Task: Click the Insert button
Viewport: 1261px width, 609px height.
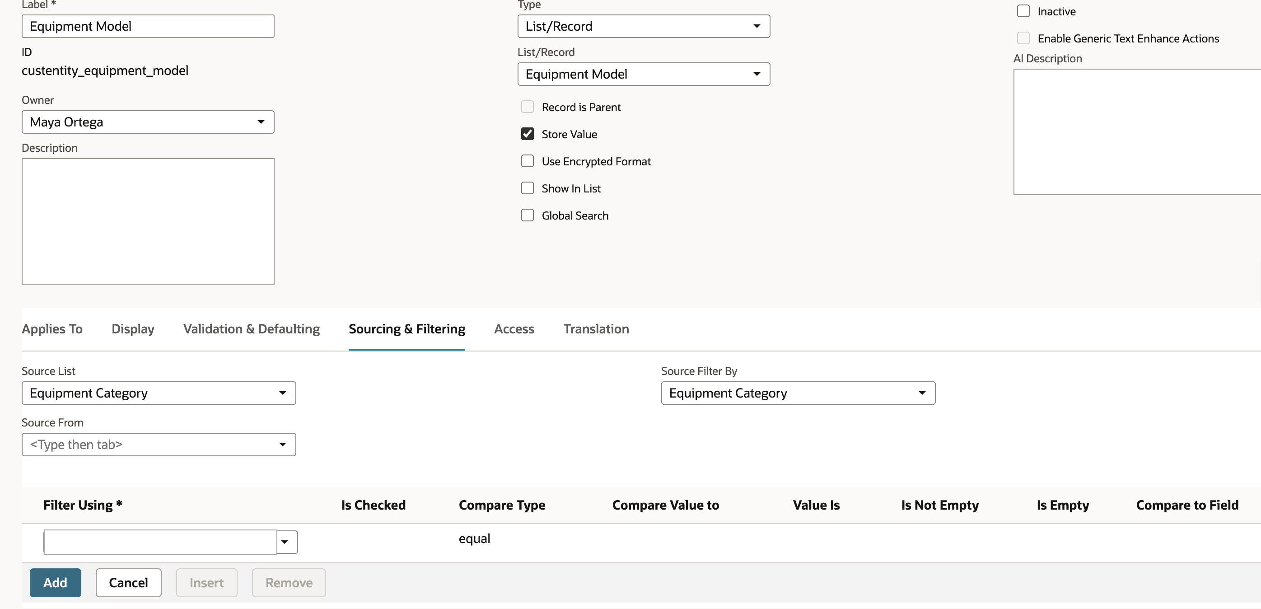Action: pos(206,582)
